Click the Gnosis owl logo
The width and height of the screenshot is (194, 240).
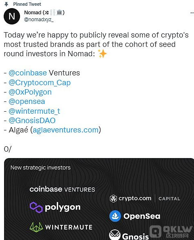[115, 235]
